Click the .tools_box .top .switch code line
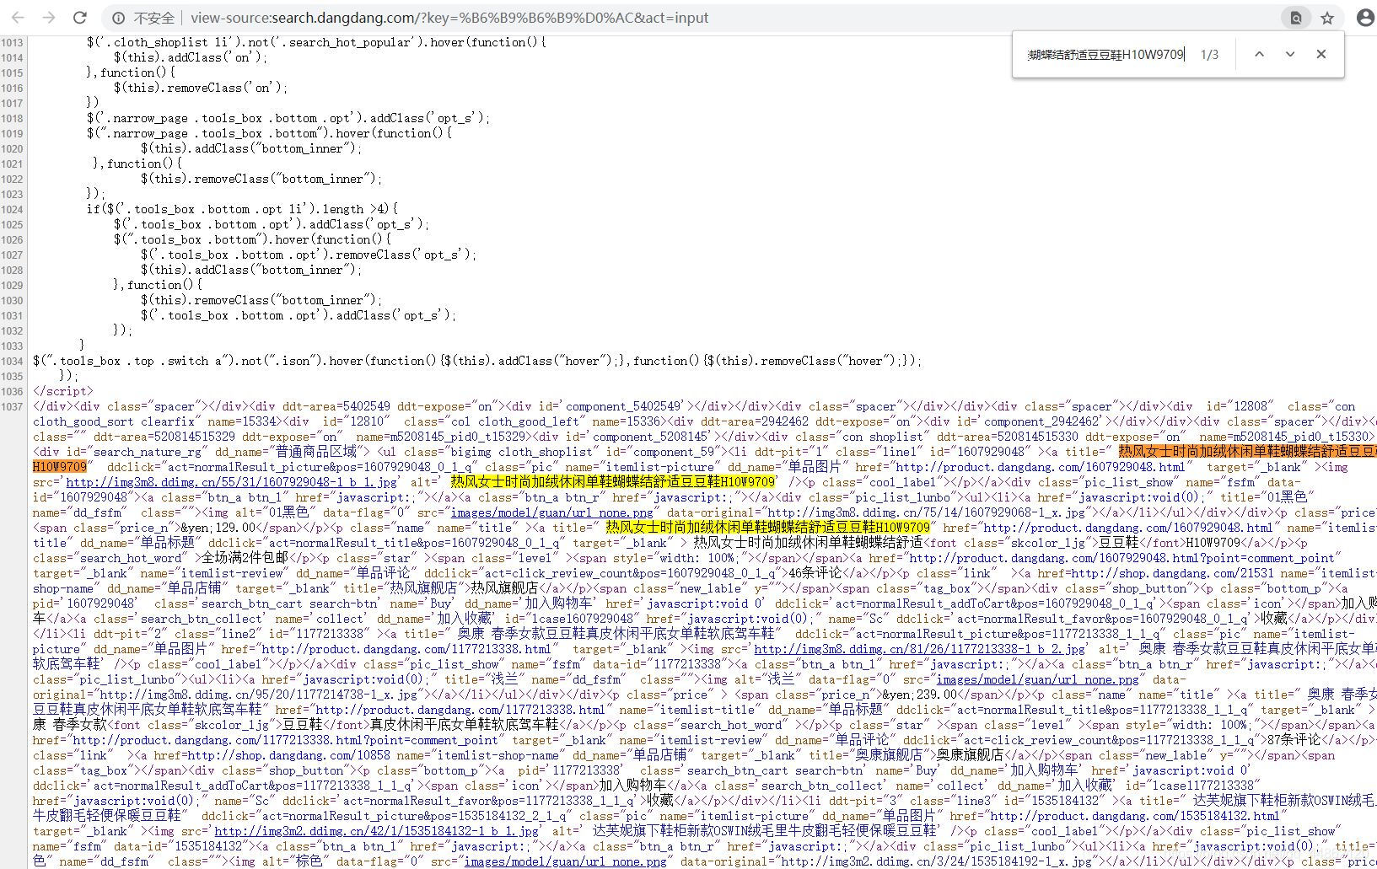1377x869 pixels. (477, 361)
